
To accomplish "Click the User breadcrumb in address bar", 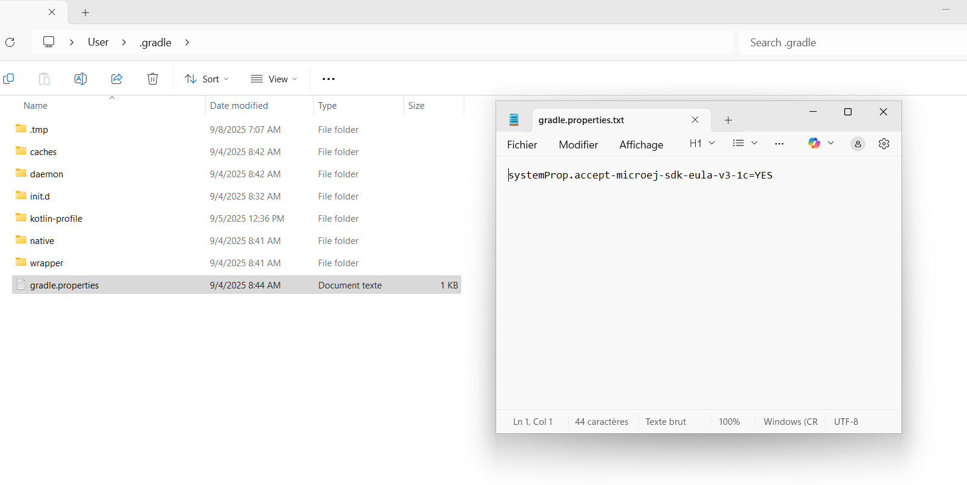I will (98, 42).
